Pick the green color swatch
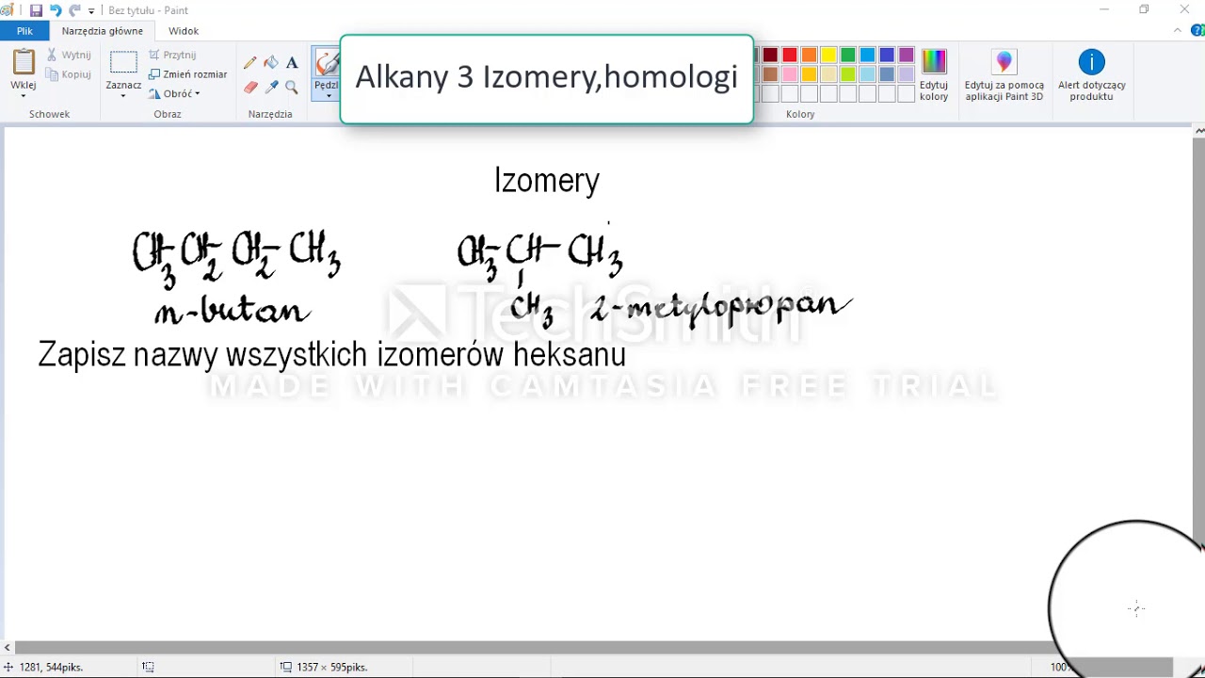The image size is (1205, 678). (848, 55)
